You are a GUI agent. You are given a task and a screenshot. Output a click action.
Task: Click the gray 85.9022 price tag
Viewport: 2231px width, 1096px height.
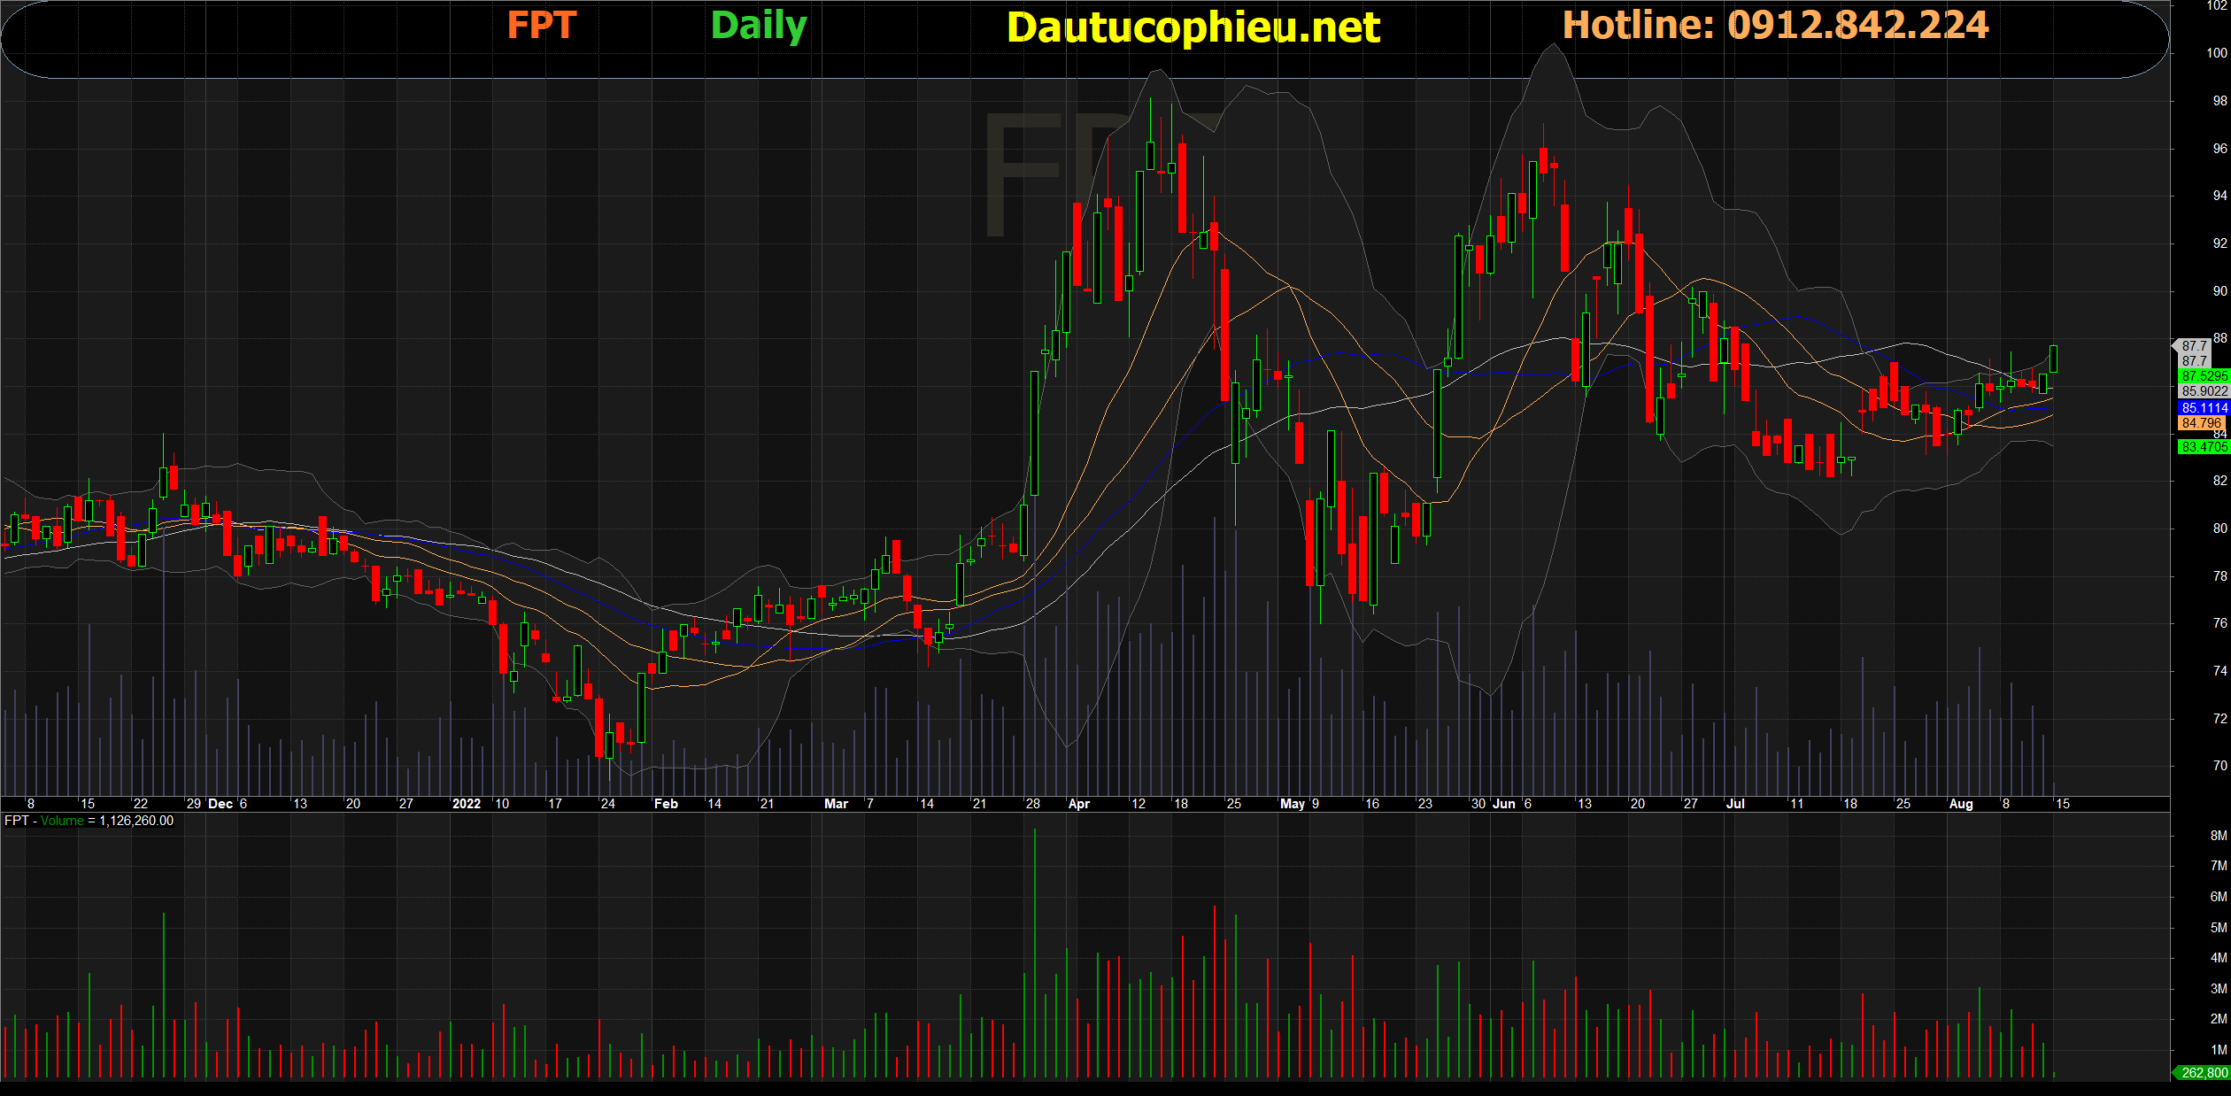pyautogui.click(x=2204, y=391)
